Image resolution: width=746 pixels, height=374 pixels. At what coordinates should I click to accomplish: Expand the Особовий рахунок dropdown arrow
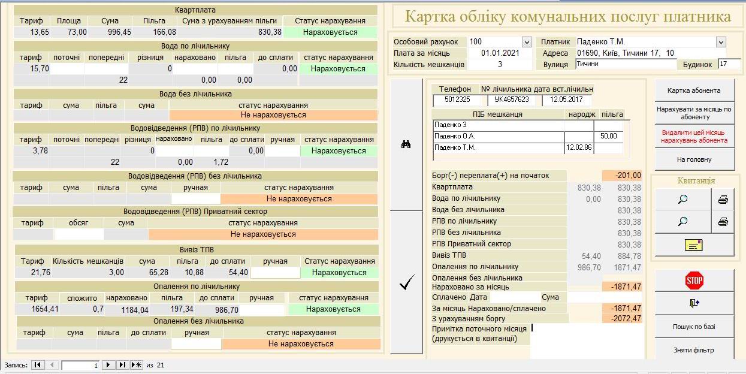click(527, 42)
